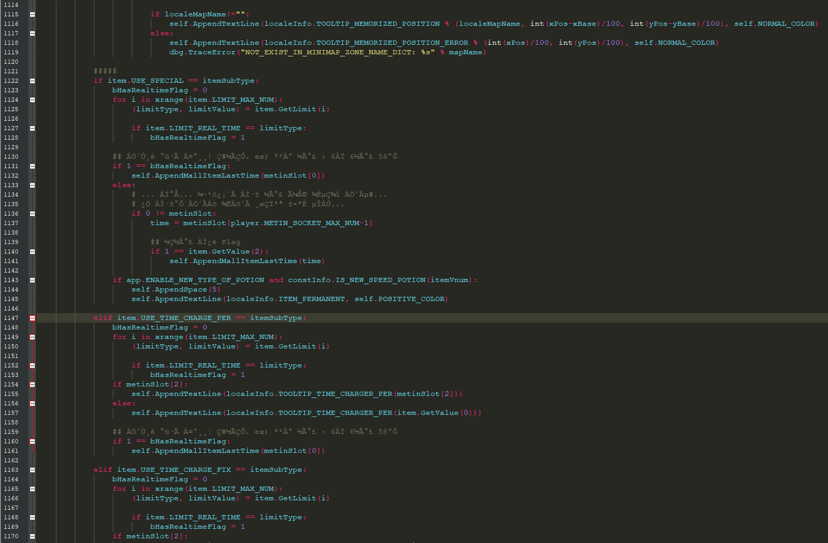The image size is (828, 543).
Task: Click 'bHasRealtimeFlag = 0' on line 1123
Action: pos(160,90)
